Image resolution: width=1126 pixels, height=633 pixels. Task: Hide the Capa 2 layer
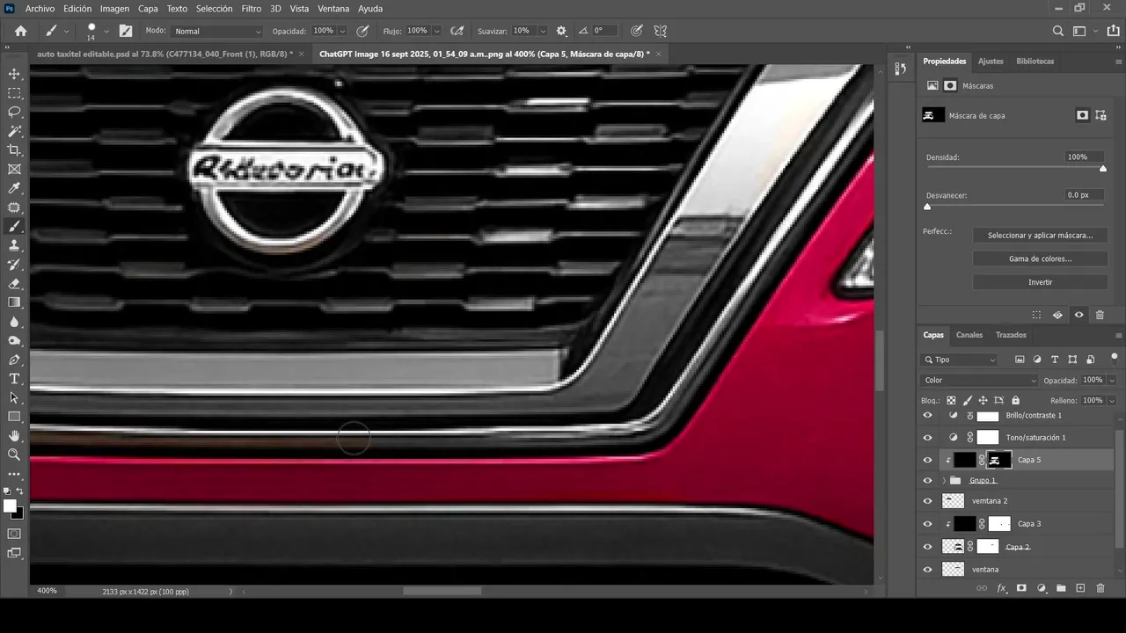(927, 547)
